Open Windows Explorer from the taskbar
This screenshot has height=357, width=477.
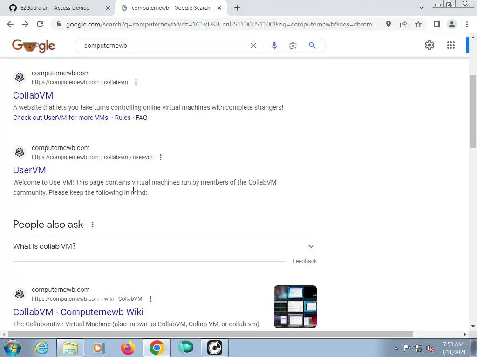(70, 348)
